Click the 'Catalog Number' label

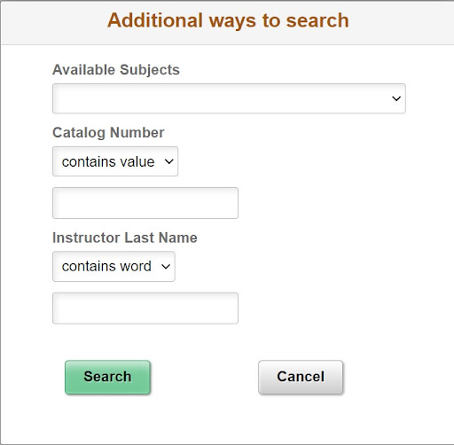(x=108, y=133)
